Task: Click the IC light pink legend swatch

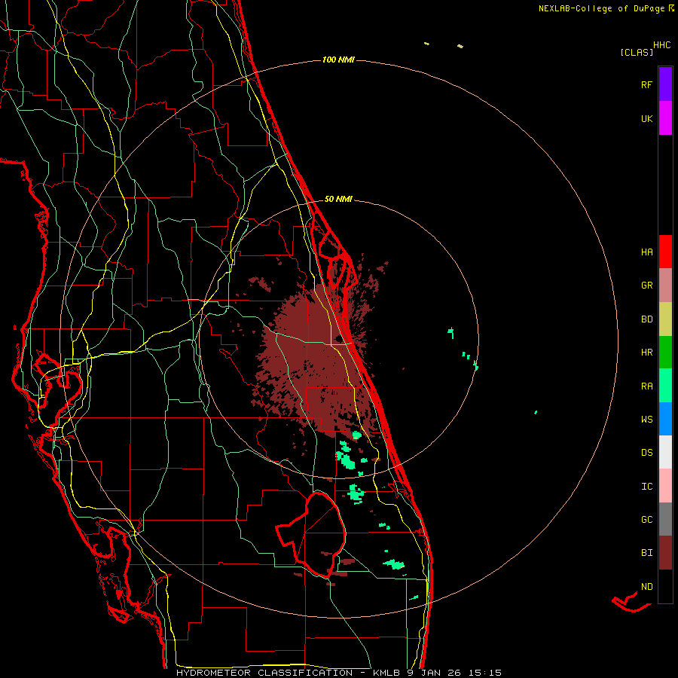Action: pos(665,486)
